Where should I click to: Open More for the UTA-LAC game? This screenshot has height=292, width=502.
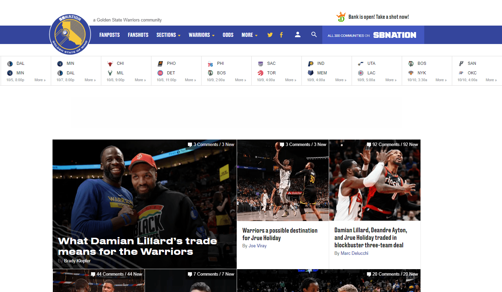391,80
